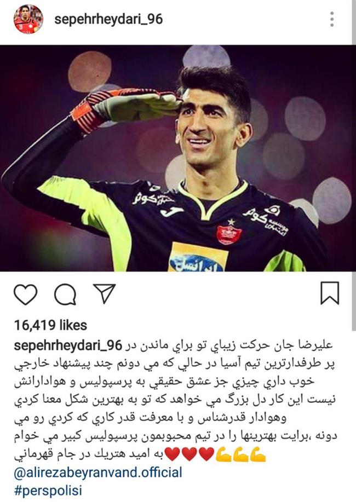Open the caption username sepehrheydari_96 link
This screenshot has height=502, width=356.
click(68, 345)
